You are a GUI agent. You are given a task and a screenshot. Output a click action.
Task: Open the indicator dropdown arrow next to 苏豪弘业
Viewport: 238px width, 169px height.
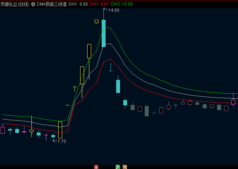point(33,4)
